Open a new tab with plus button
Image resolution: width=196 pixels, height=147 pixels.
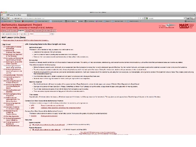(x=29, y=15)
